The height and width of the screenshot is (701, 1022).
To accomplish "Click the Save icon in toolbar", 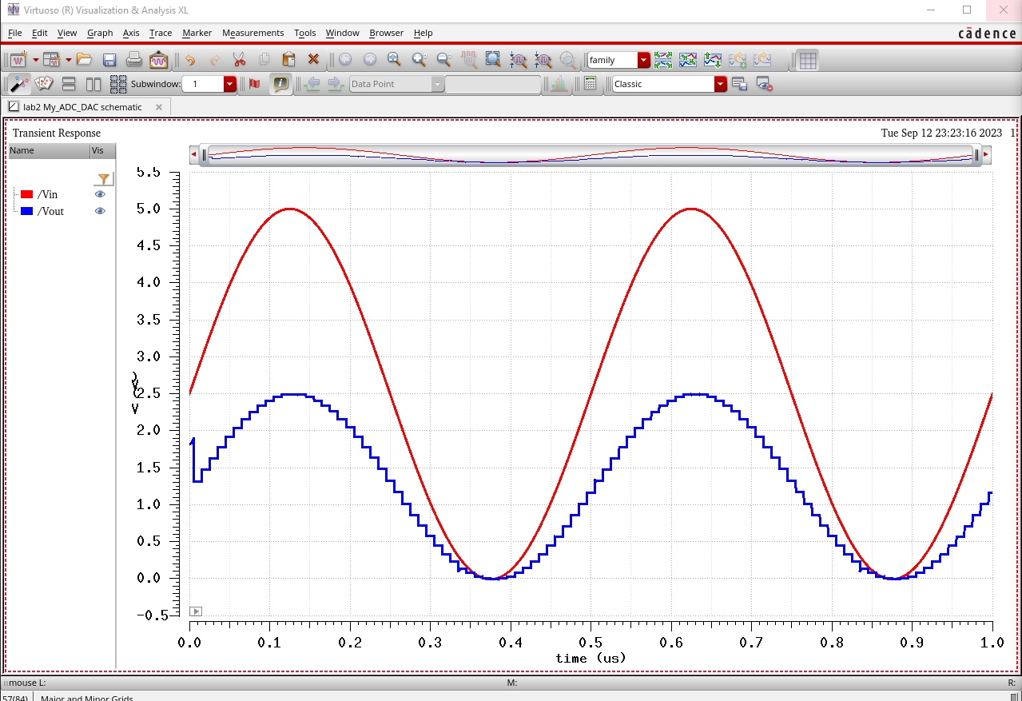I will click(x=109, y=60).
